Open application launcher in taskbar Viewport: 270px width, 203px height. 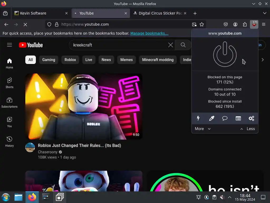6,197
